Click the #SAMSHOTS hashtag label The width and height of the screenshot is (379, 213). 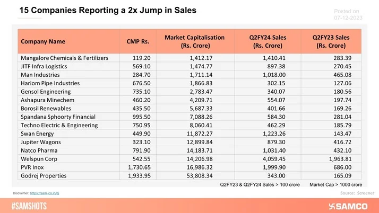pos(33,205)
